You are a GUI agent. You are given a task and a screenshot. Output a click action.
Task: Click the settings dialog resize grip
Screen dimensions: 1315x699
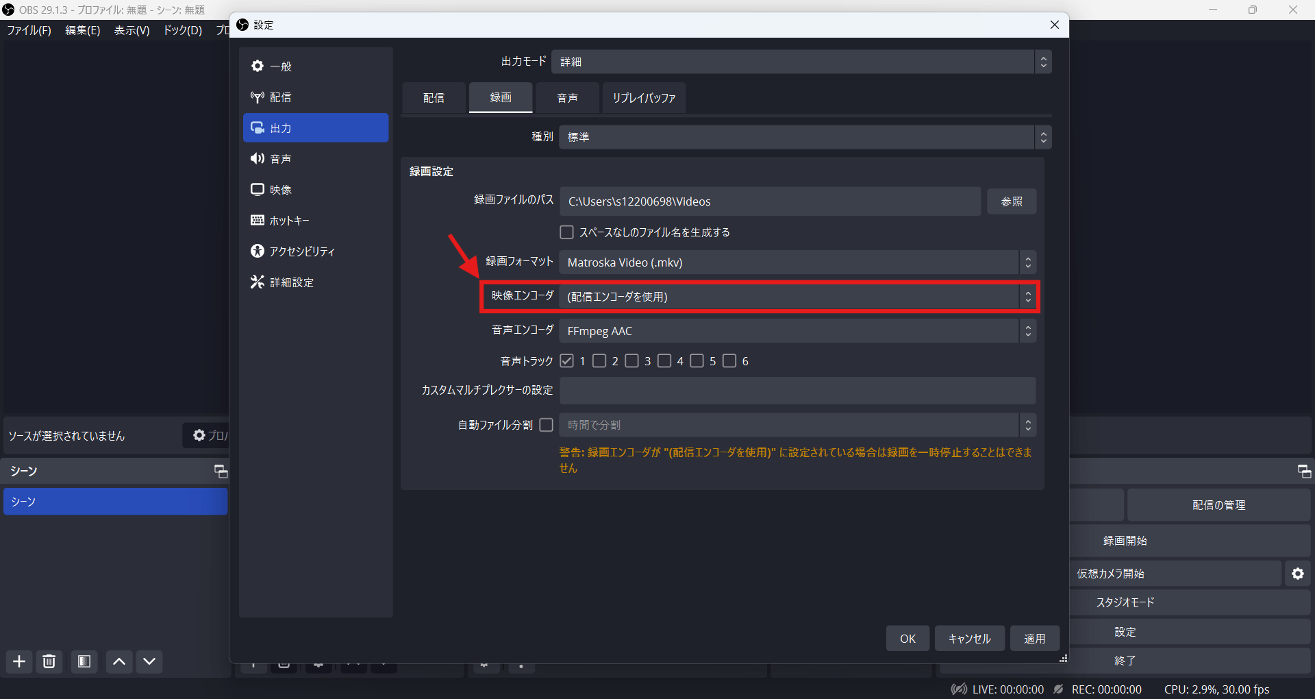pyautogui.click(x=1063, y=659)
